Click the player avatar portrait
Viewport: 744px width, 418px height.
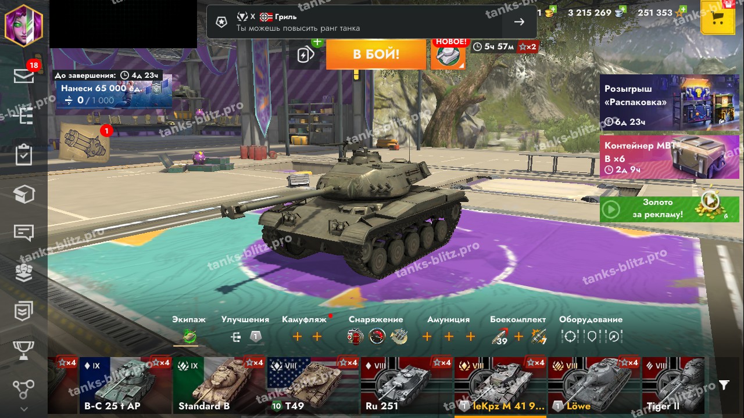[24, 24]
